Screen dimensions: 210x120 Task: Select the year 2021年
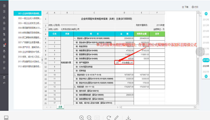tap(206, 72)
